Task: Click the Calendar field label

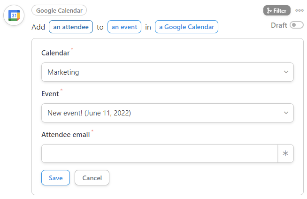Action: click(x=55, y=53)
